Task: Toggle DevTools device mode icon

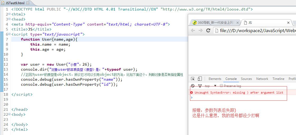Action: pos(200,79)
